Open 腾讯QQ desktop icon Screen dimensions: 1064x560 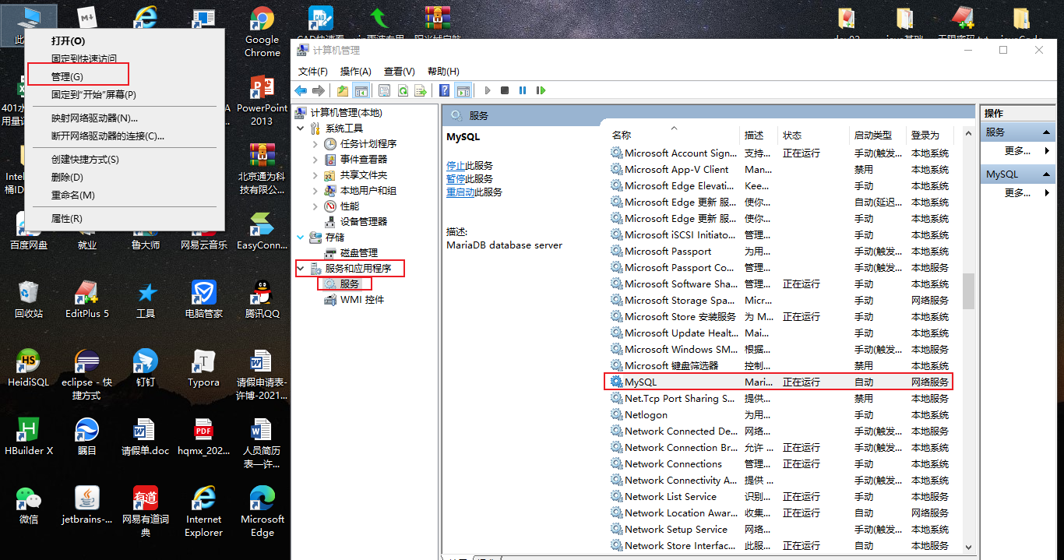coord(262,299)
